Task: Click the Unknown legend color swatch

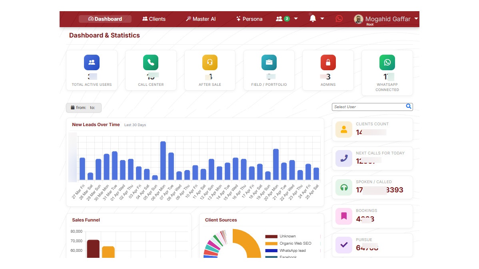Action: point(271,236)
